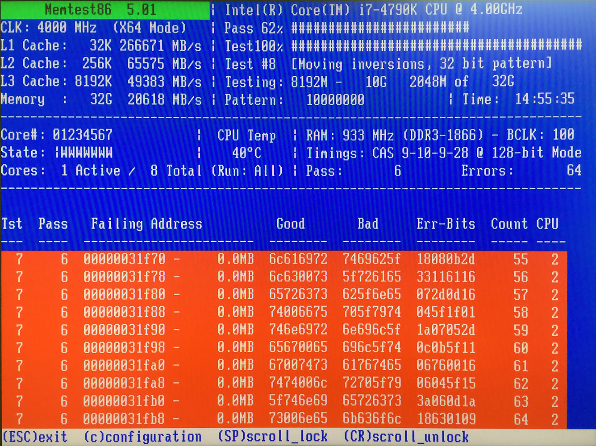The width and height of the screenshot is (596, 446).
Task: Select (CR)scroll_unlock in bottom bar
Action: [x=406, y=437]
